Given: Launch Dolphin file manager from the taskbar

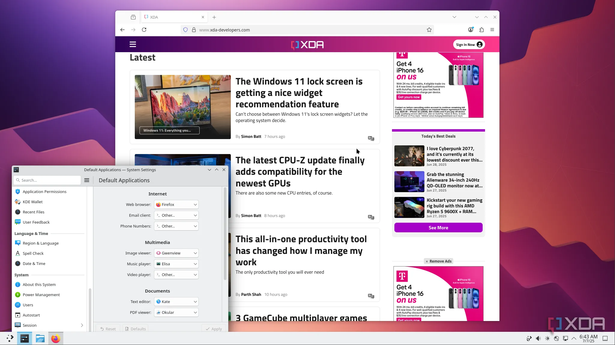Looking at the screenshot, I should (x=40, y=338).
